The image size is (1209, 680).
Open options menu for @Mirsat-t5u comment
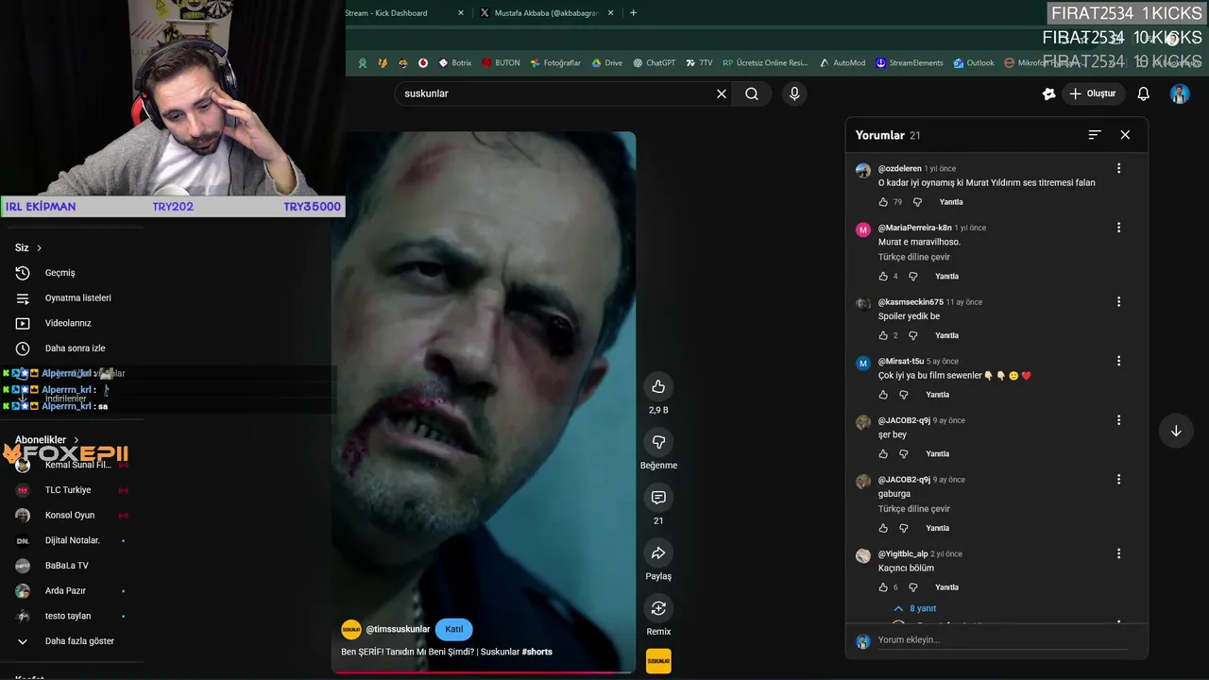click(1118, 361)
